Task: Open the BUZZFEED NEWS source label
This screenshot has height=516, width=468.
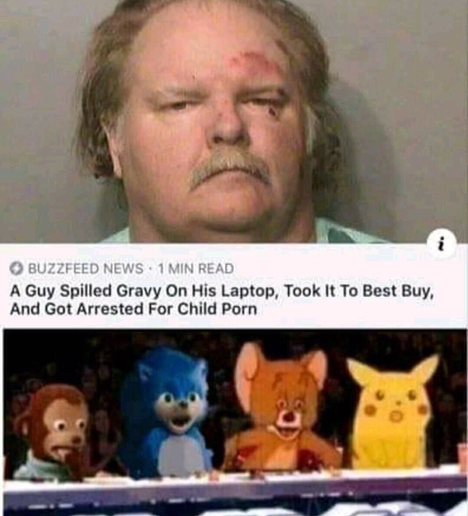Action: [x=86, y=269]
